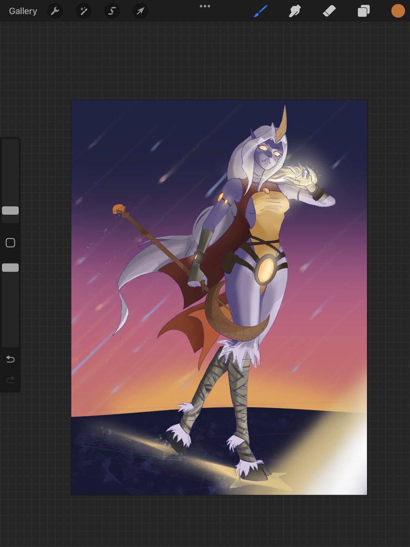Select the Eraser tool
Image resolution: width=410 pixels, height=547 pixels.
pos(329,11)
